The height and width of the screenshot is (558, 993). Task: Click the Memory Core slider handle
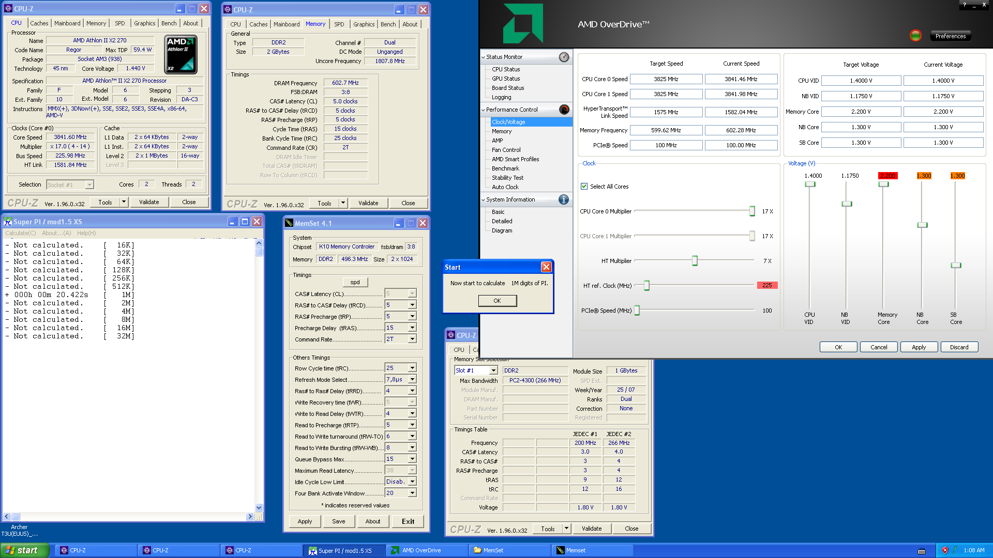click(883, 184)
